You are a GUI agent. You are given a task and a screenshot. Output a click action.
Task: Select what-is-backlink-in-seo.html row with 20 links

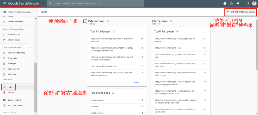coord(117,40)
